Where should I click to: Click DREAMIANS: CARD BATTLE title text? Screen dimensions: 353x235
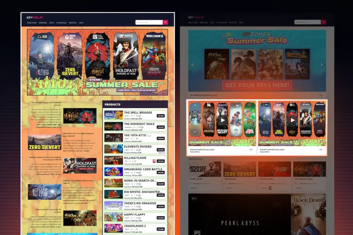(x=143, y=169)
